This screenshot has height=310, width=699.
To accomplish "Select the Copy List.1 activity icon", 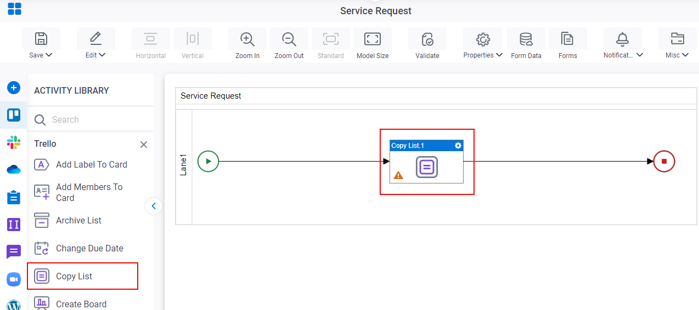I will point(427,167).
